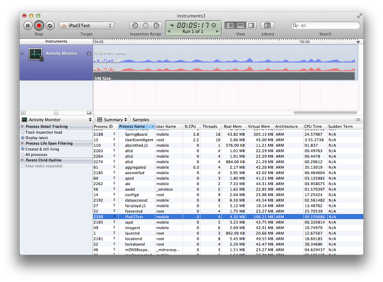Image resolution: width=383 pixels, height=282 pixels.
Task: Open the Library button
Action: click(x=268, y=25)
